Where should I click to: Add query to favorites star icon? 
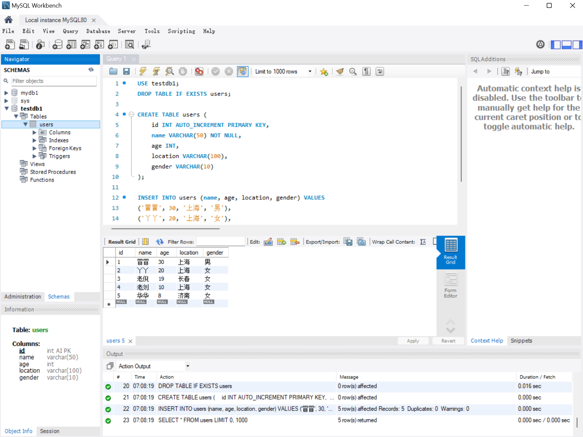pos(324,72)
